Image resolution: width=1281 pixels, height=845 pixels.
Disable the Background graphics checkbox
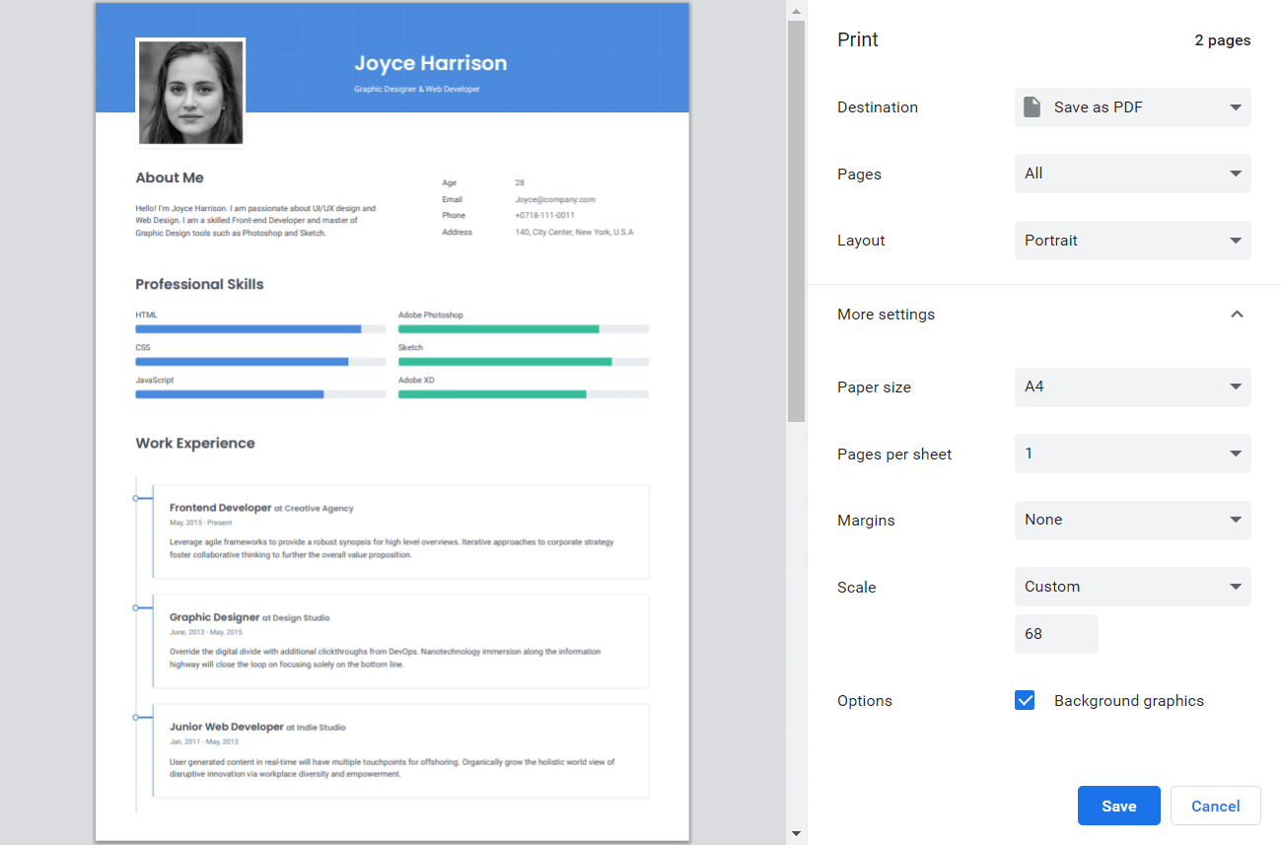[1025, 701]
